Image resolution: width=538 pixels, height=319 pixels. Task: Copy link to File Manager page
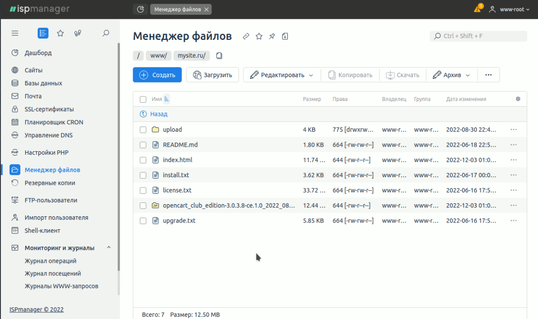pos(246,36)
